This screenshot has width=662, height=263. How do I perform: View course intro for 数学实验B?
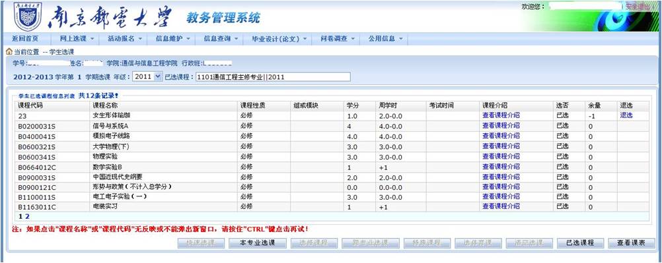click(501, 166)
